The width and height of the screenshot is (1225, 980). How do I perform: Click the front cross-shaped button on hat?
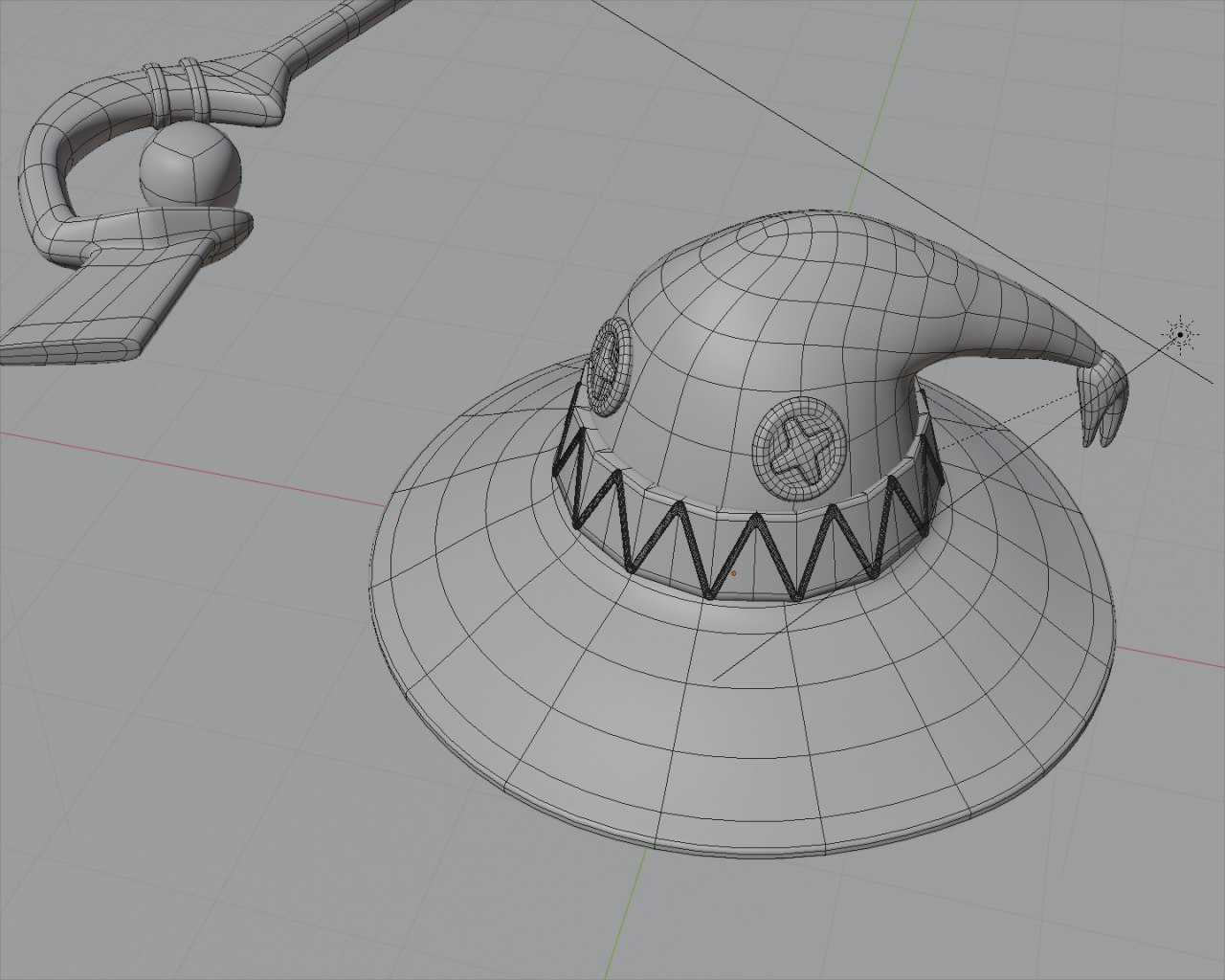point(799,450)
